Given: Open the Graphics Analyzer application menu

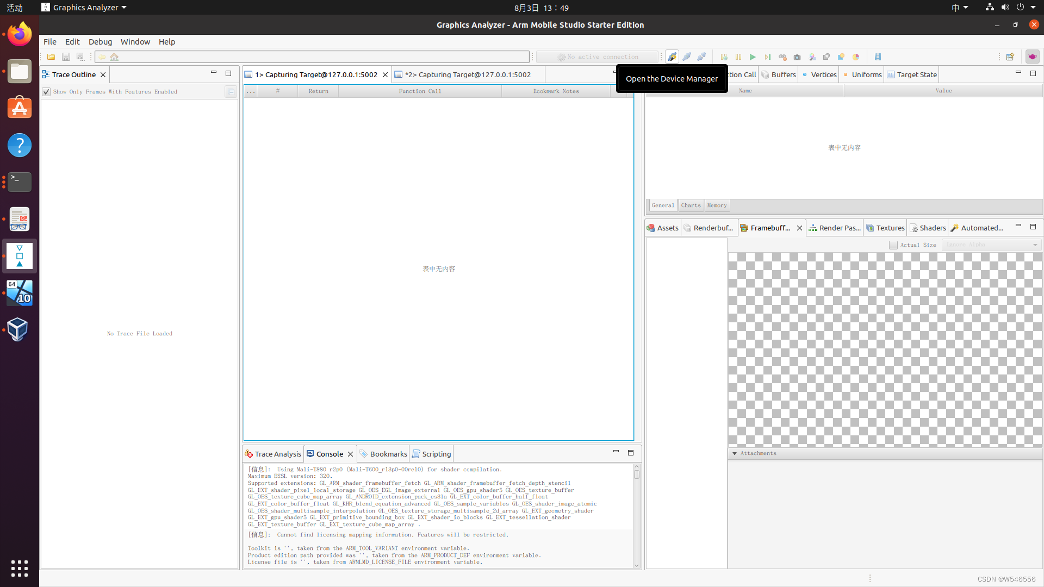Looking at the screenshot, I should (x=84, y=7).
